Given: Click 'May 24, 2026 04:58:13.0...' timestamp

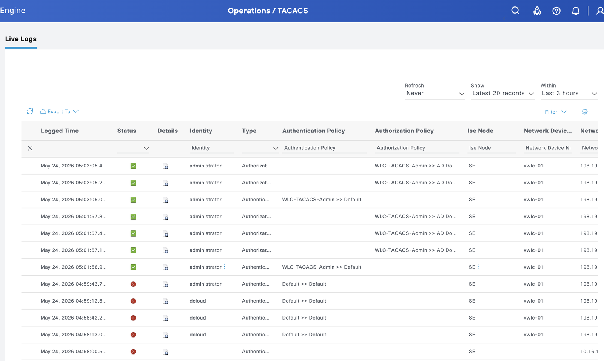Looking at the screenshot, I should pos(74,335).
